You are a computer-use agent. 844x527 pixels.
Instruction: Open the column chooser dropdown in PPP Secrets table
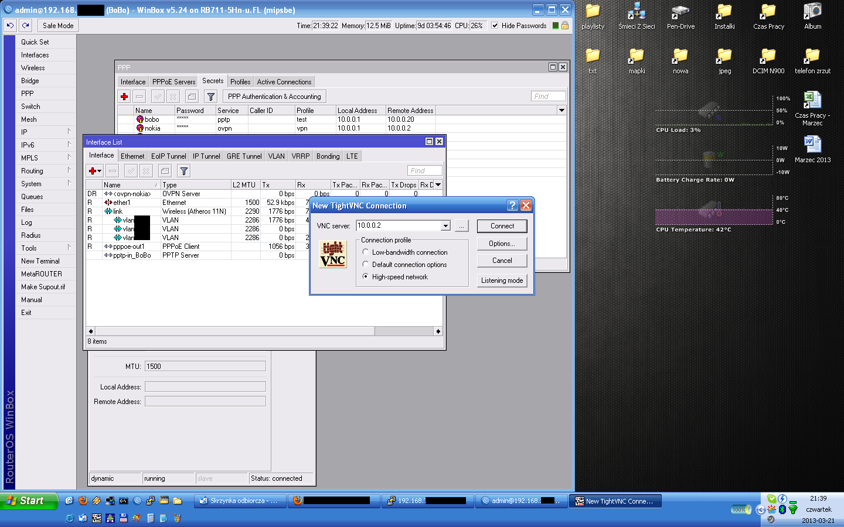(x=561, y=110)
